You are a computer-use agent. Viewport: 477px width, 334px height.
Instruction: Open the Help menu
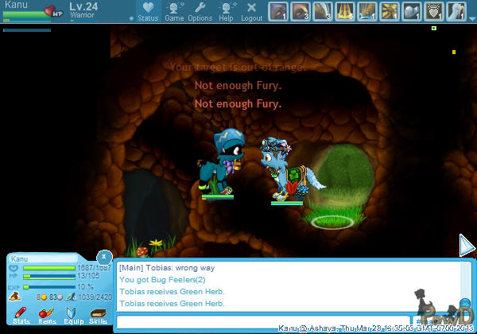pyautogui.click(x=226, y=12)
